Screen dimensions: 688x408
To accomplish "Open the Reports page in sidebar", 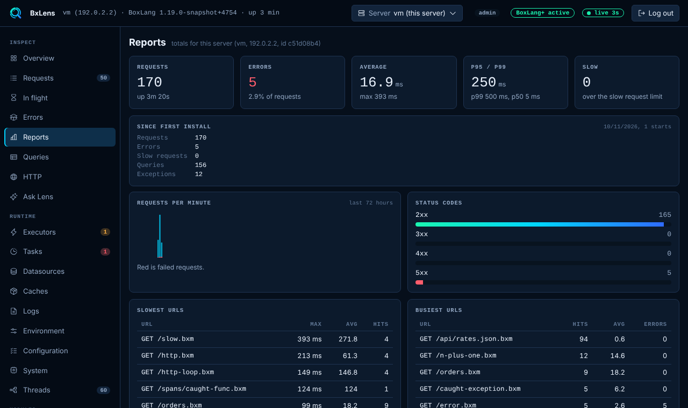I will (x=60, y=137).
